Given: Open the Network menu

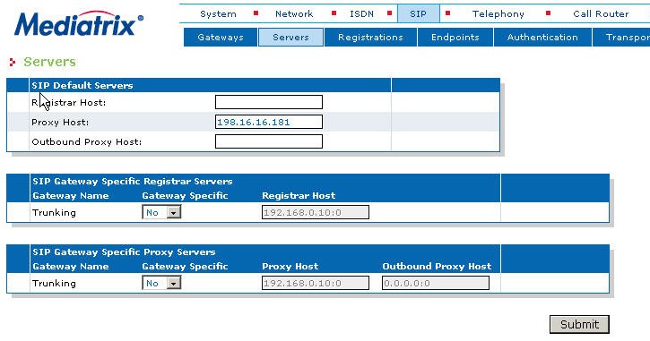Looking at the screenshot, I should click(x=294, y=13).
